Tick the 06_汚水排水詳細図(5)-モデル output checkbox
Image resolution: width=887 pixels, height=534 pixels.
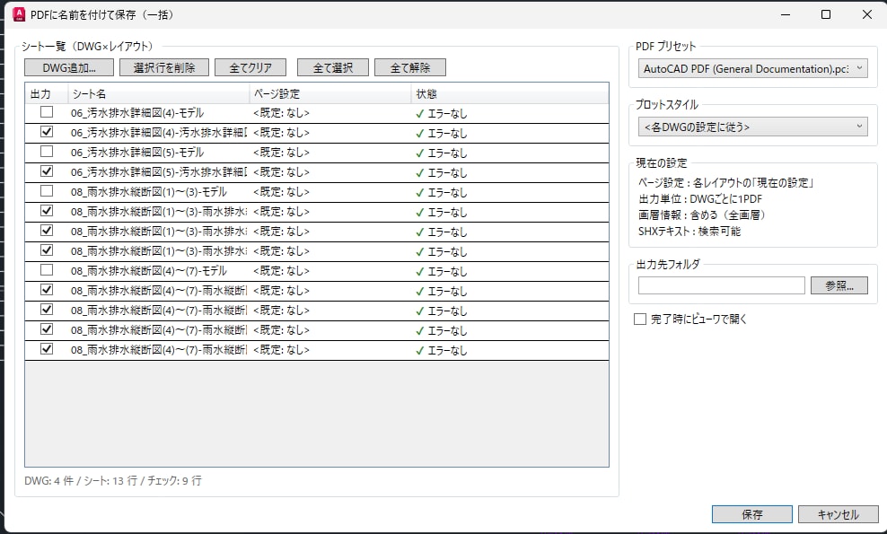pos(47,152)
